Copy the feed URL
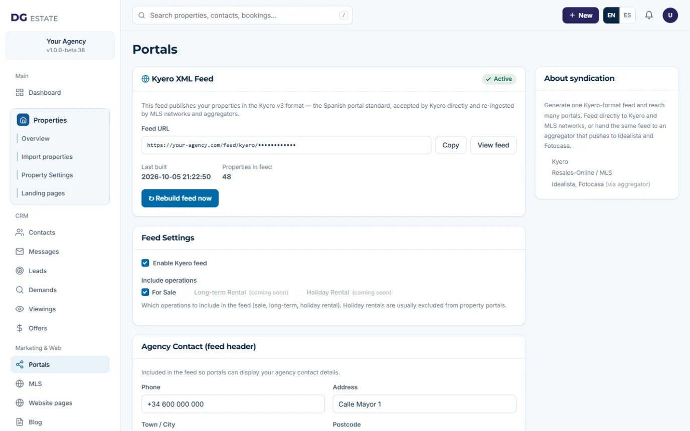This screenshot has height=431, width=690. point(451,145)
